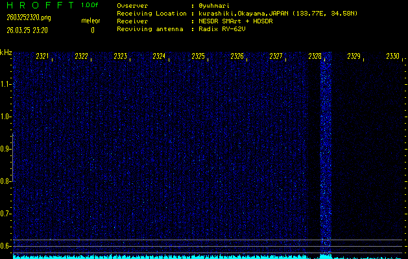The image size is (408, 259).
Task: Select the 2323 time marker
Action: coord(121,57)
